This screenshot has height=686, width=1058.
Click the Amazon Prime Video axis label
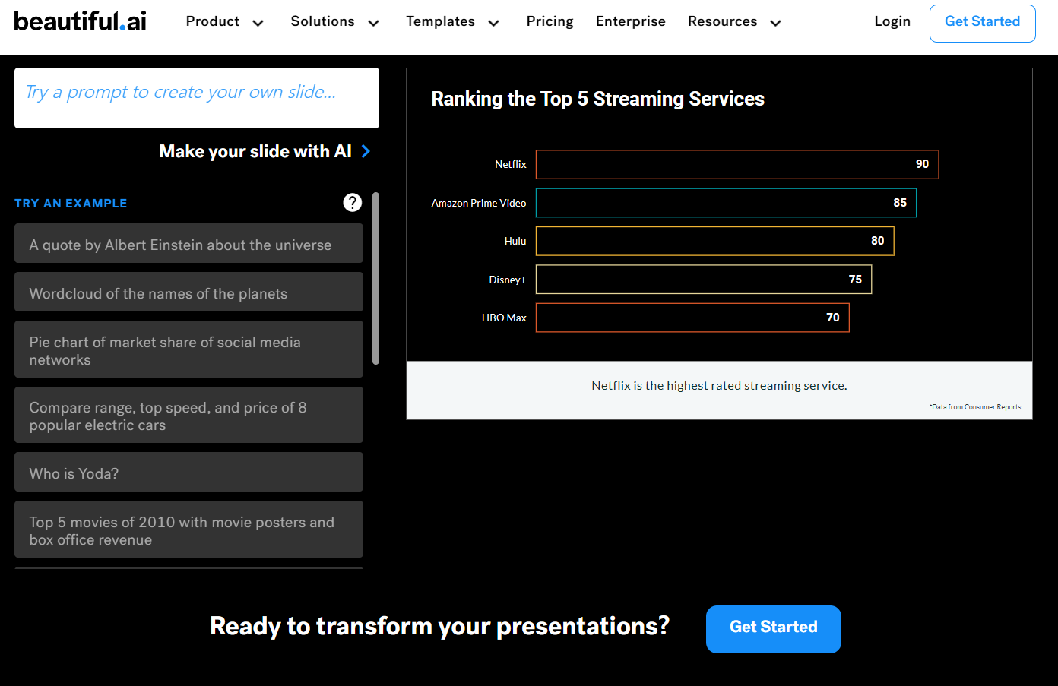click(x=479, y=203)
